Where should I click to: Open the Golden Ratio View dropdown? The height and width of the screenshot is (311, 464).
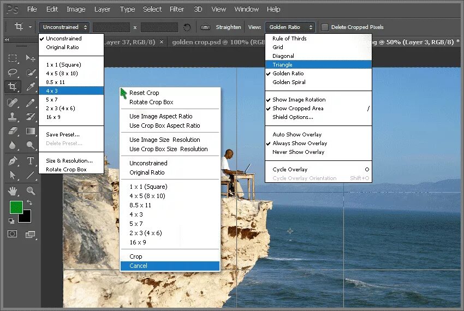[x=290, y=27]
